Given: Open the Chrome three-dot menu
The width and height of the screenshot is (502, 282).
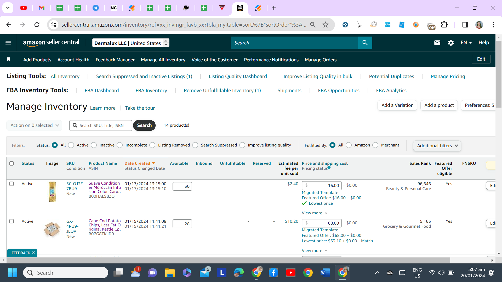Looking at the screenshot, I should coord(493,25).
